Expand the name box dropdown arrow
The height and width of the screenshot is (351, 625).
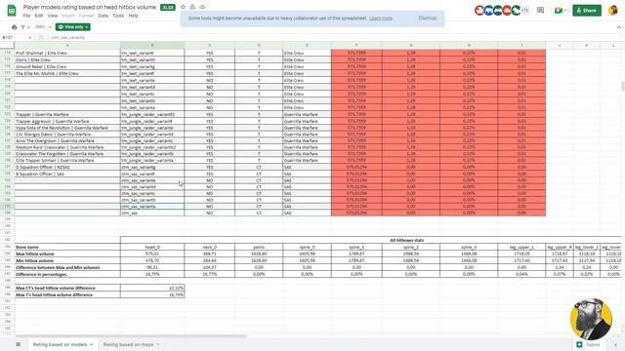point(30,37)
